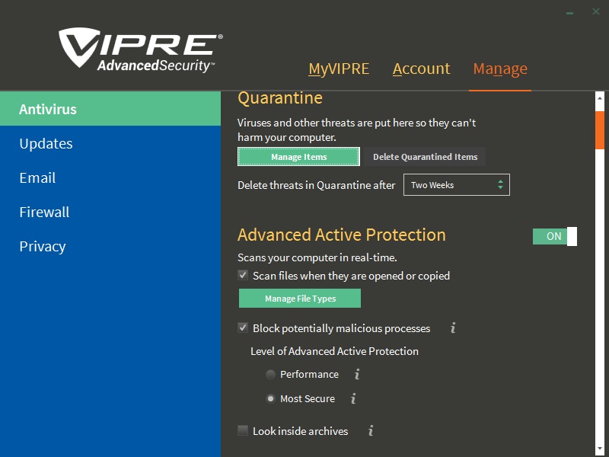Screen dimensions: 609x457
Task: Select Antivirus in the sidebar
Action: click(110, 109)
